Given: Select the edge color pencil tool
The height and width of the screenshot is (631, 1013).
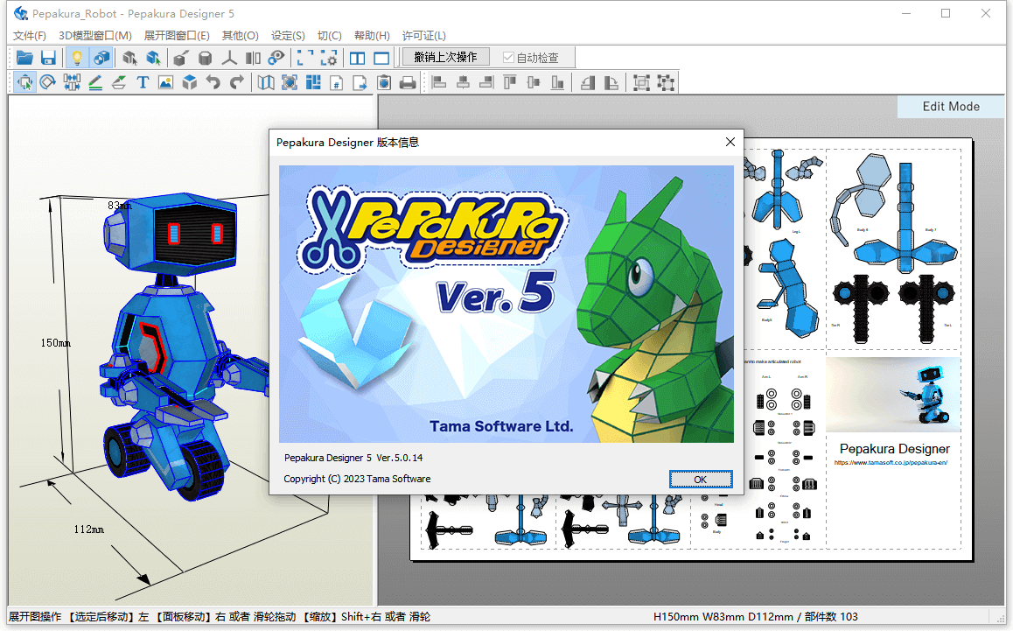Looking at the screenshot, I should tap(95, 82).
